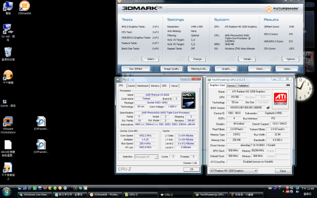Image resolution: width=317 pixels, height=198 pixels.
Task: Click Change... button under Settings
Action: [198, 59]
